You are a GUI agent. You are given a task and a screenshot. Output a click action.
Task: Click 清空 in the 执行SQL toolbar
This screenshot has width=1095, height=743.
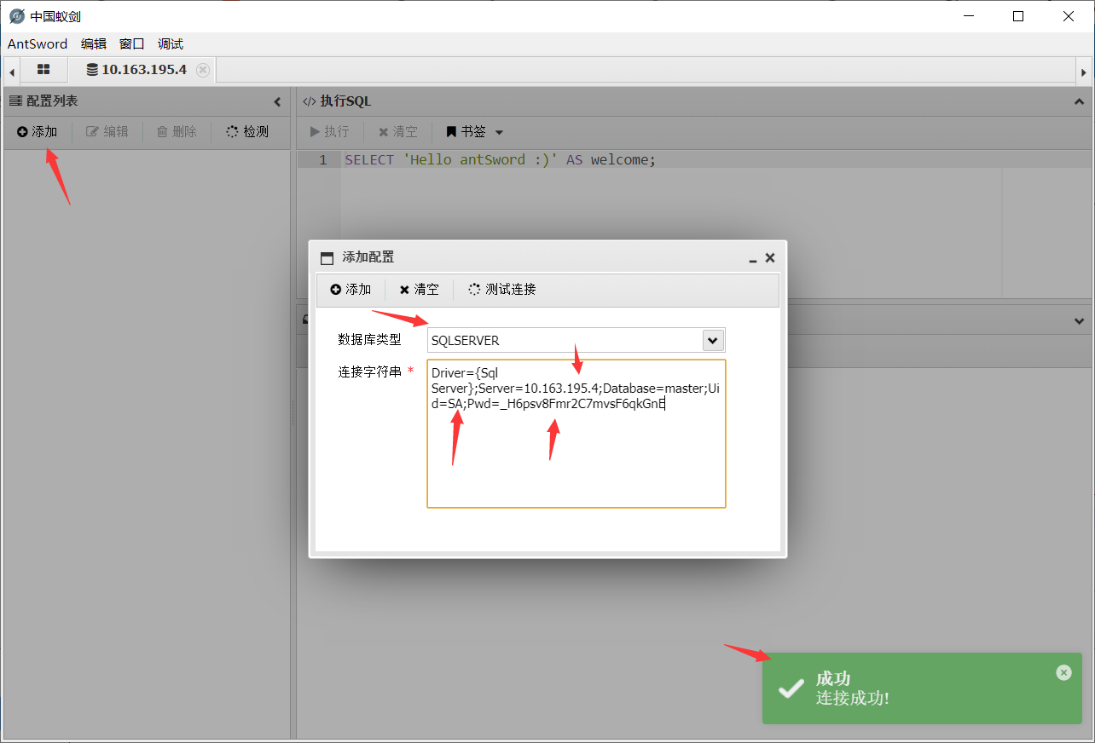398,131
